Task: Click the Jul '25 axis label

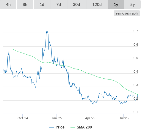Action: [124, 118]
